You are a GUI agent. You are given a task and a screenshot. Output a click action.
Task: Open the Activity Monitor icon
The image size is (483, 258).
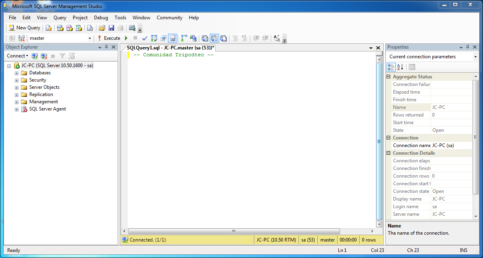pos(132,28)
